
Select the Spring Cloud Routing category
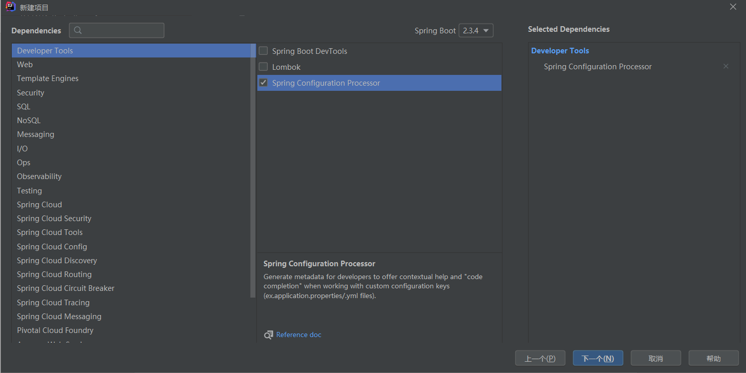pyautogui.click(x=131, y=274)
